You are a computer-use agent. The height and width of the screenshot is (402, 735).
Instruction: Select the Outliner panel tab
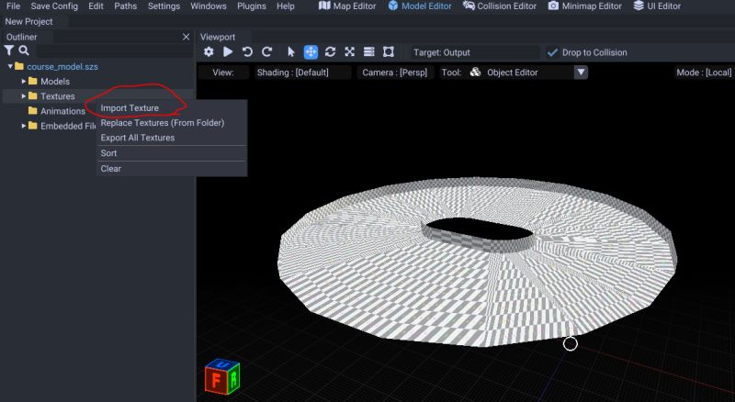coord(21,37)
